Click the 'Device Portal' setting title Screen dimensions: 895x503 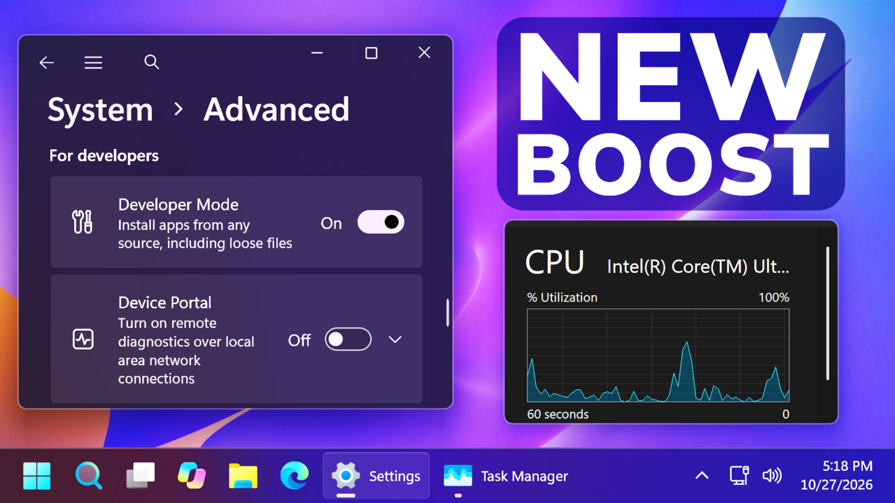click(165, 303)
